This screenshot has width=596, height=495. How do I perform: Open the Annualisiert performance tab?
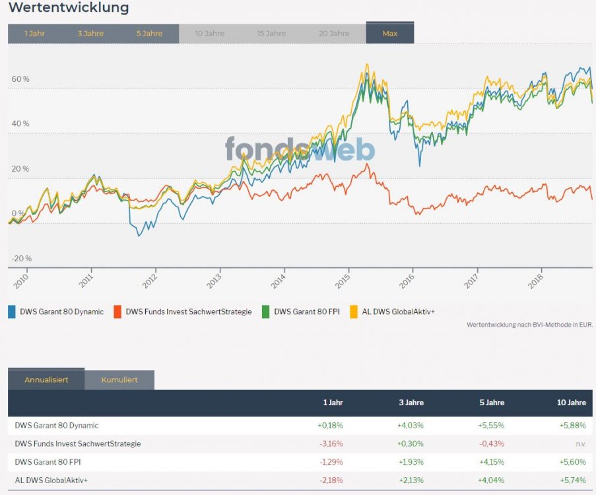46,380
